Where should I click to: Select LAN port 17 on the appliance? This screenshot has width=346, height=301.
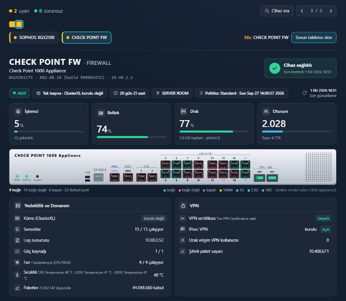pos(246,165)
